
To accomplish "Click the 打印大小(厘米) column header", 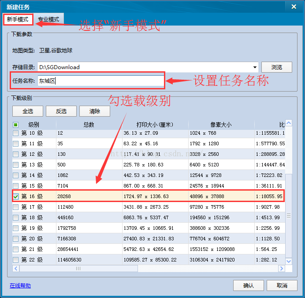I will tap(155, 125).
